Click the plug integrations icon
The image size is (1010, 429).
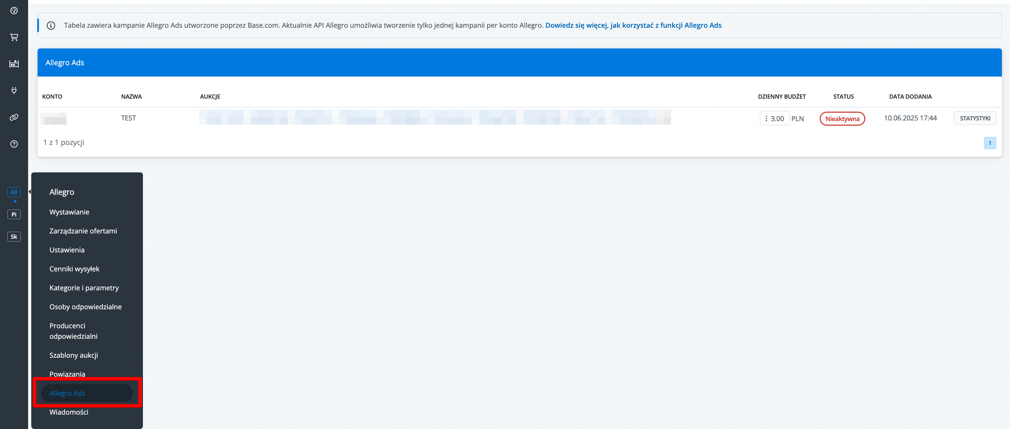(14, 91)
